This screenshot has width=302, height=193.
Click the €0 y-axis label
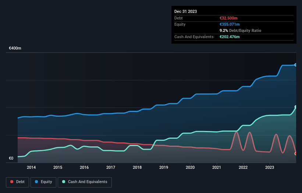click(11, 158)
